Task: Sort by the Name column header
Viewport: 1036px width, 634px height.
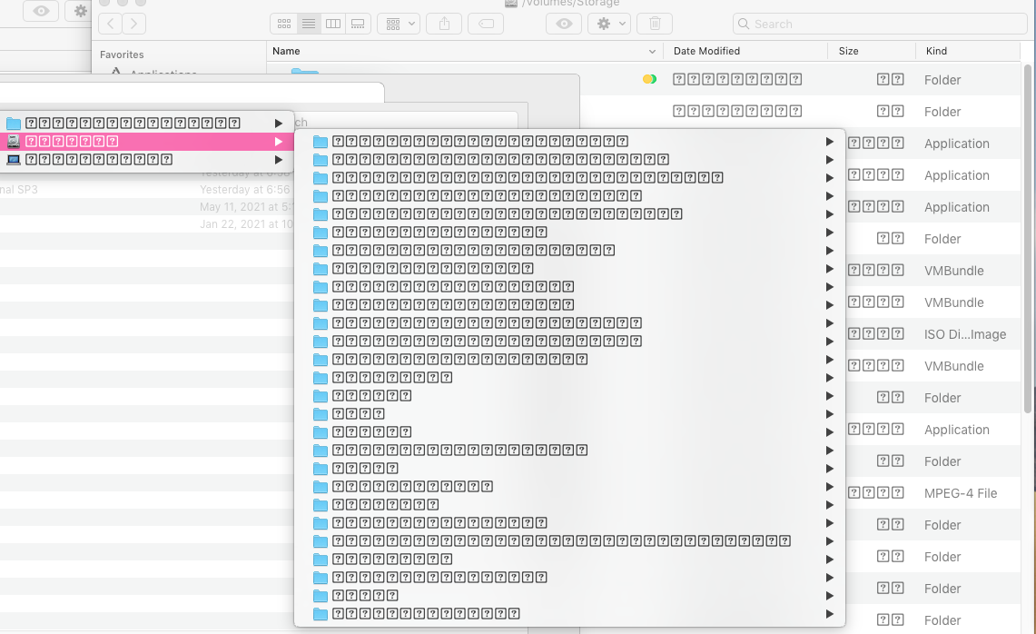Action: point(465,51)
